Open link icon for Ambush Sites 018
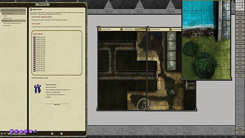This screenshot has width=245, height=138. click(x=34, y=71)
